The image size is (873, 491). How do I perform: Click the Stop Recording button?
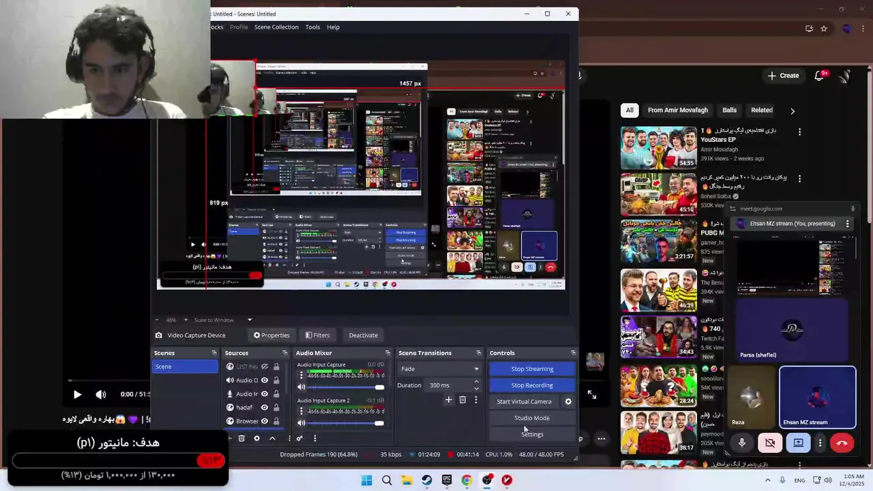[532, 385]
